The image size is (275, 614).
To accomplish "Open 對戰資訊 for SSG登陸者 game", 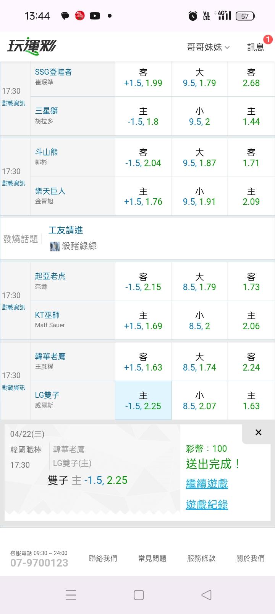I will tap(14, 103).
